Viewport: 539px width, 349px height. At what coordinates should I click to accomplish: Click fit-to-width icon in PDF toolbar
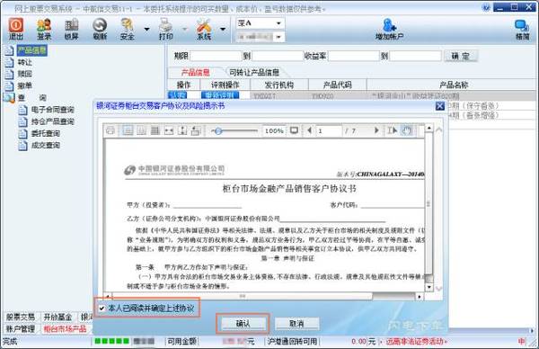(169, 130)
